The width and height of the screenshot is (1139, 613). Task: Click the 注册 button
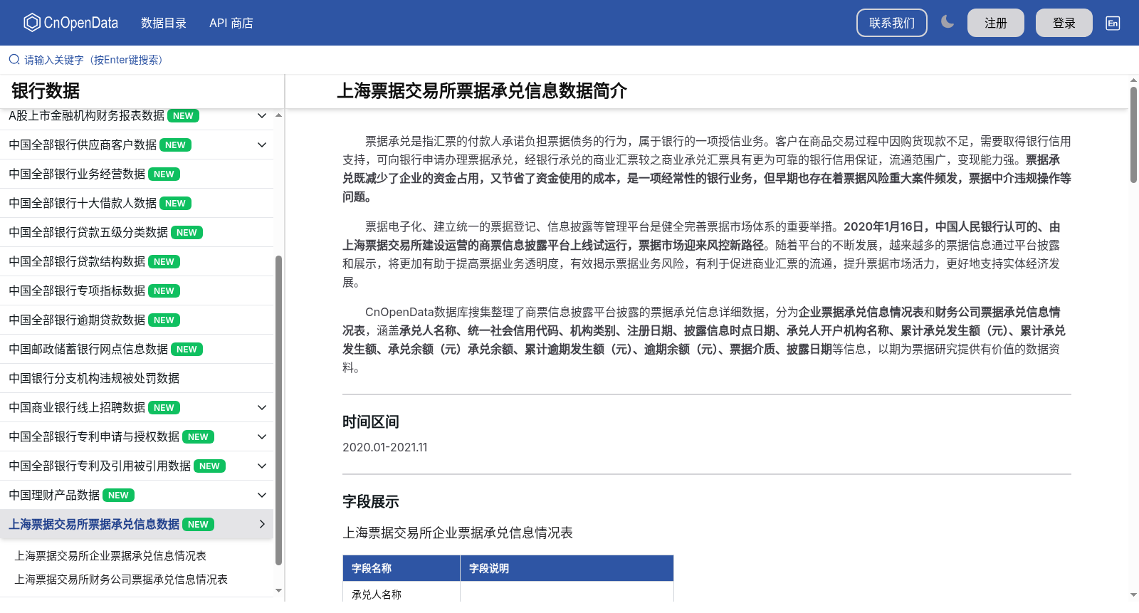pyautogui.click(x=995, y=23)
